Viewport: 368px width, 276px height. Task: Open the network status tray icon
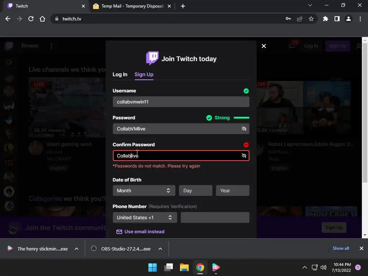click(315, 267)
